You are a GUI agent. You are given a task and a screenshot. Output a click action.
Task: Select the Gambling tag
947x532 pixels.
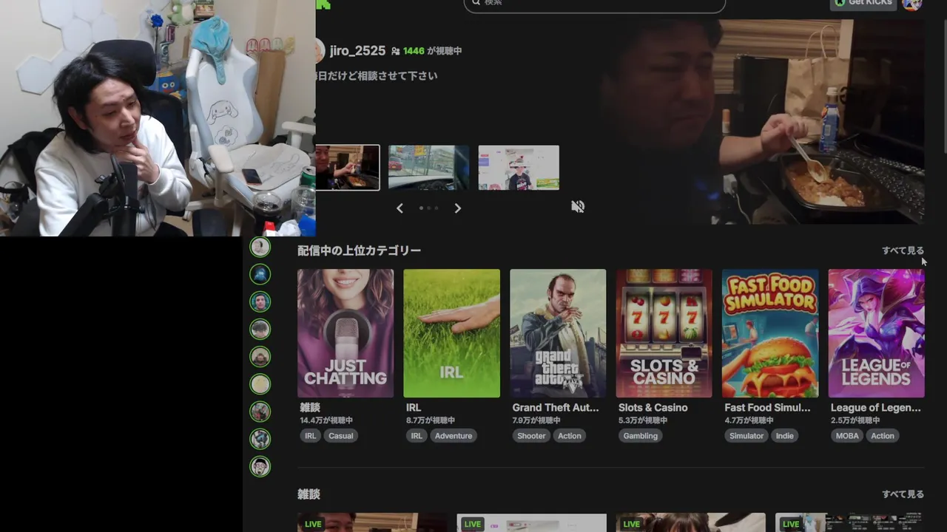coord(641,436)
